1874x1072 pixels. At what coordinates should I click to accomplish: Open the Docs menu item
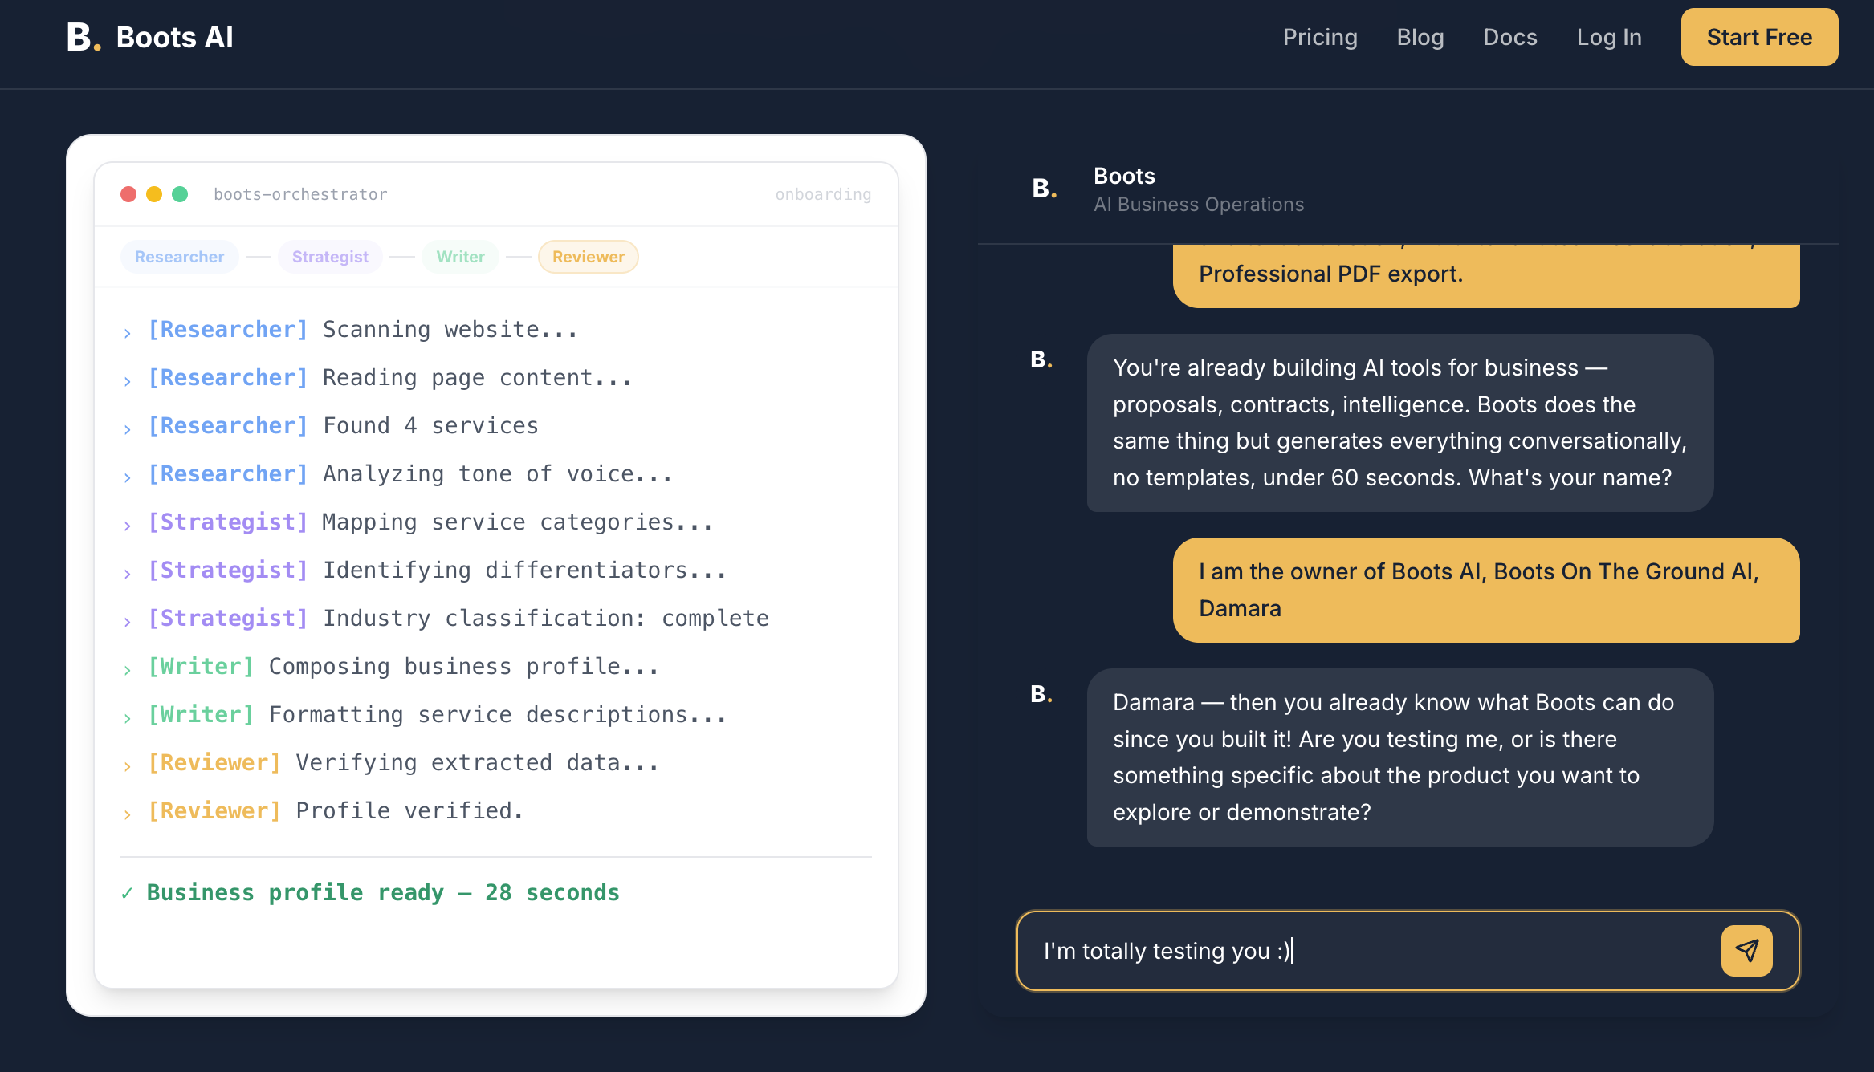pos(1509,37)
